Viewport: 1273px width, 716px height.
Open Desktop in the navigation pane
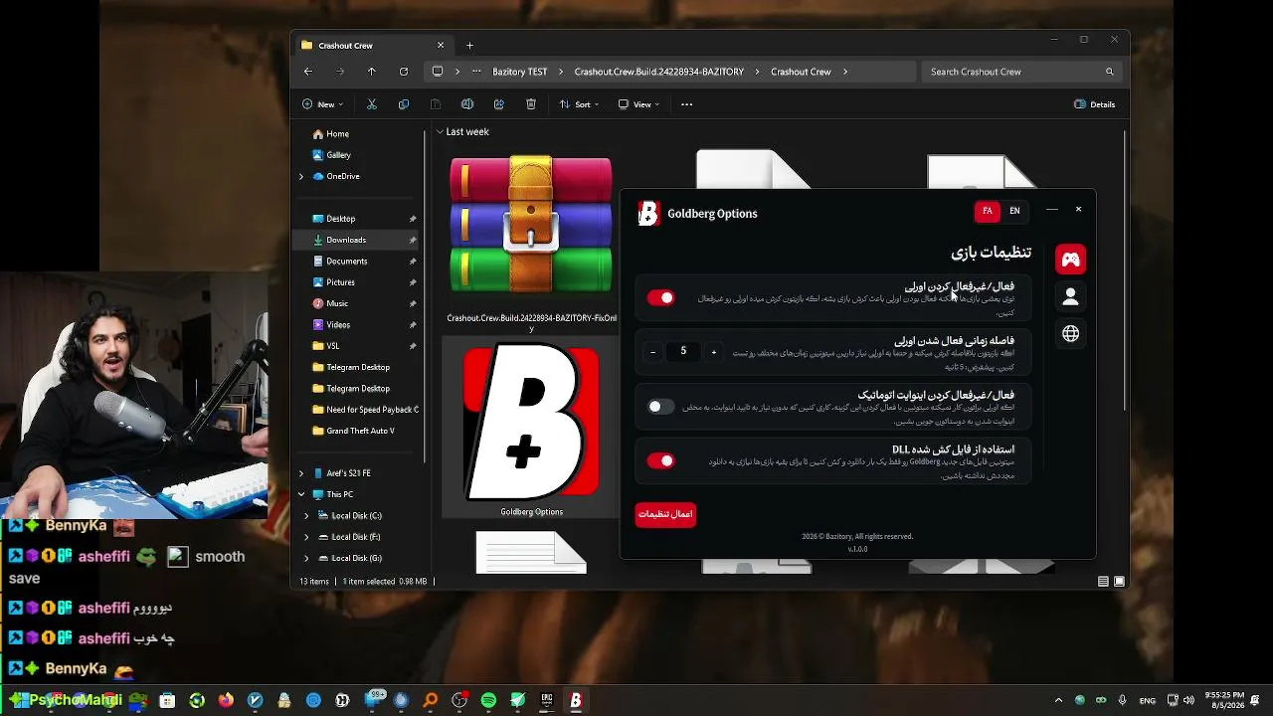340,219
